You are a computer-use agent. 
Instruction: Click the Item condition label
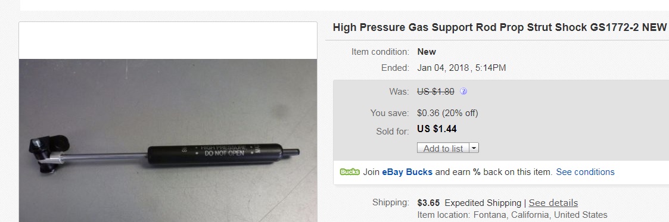click(380, 52)
